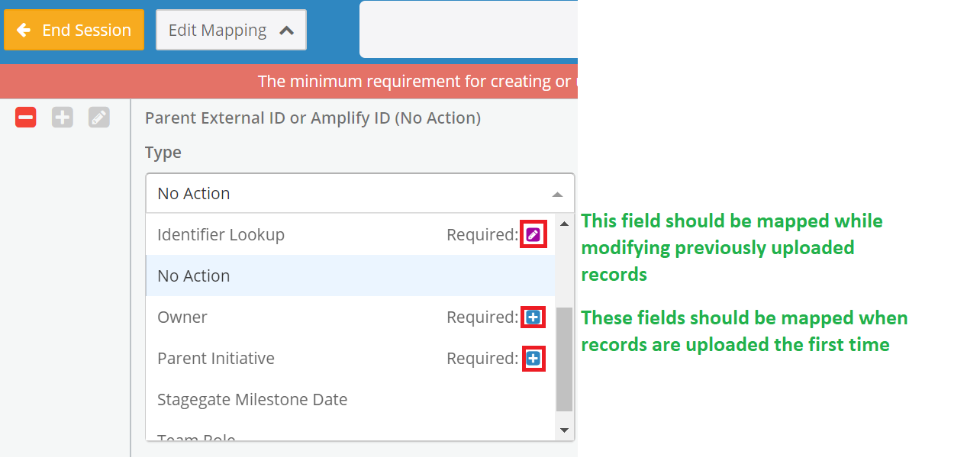Image resolution: width=967 pixels, height=464 pixels.
Task: Choose the No Action option in list
Action: point(194,275)
